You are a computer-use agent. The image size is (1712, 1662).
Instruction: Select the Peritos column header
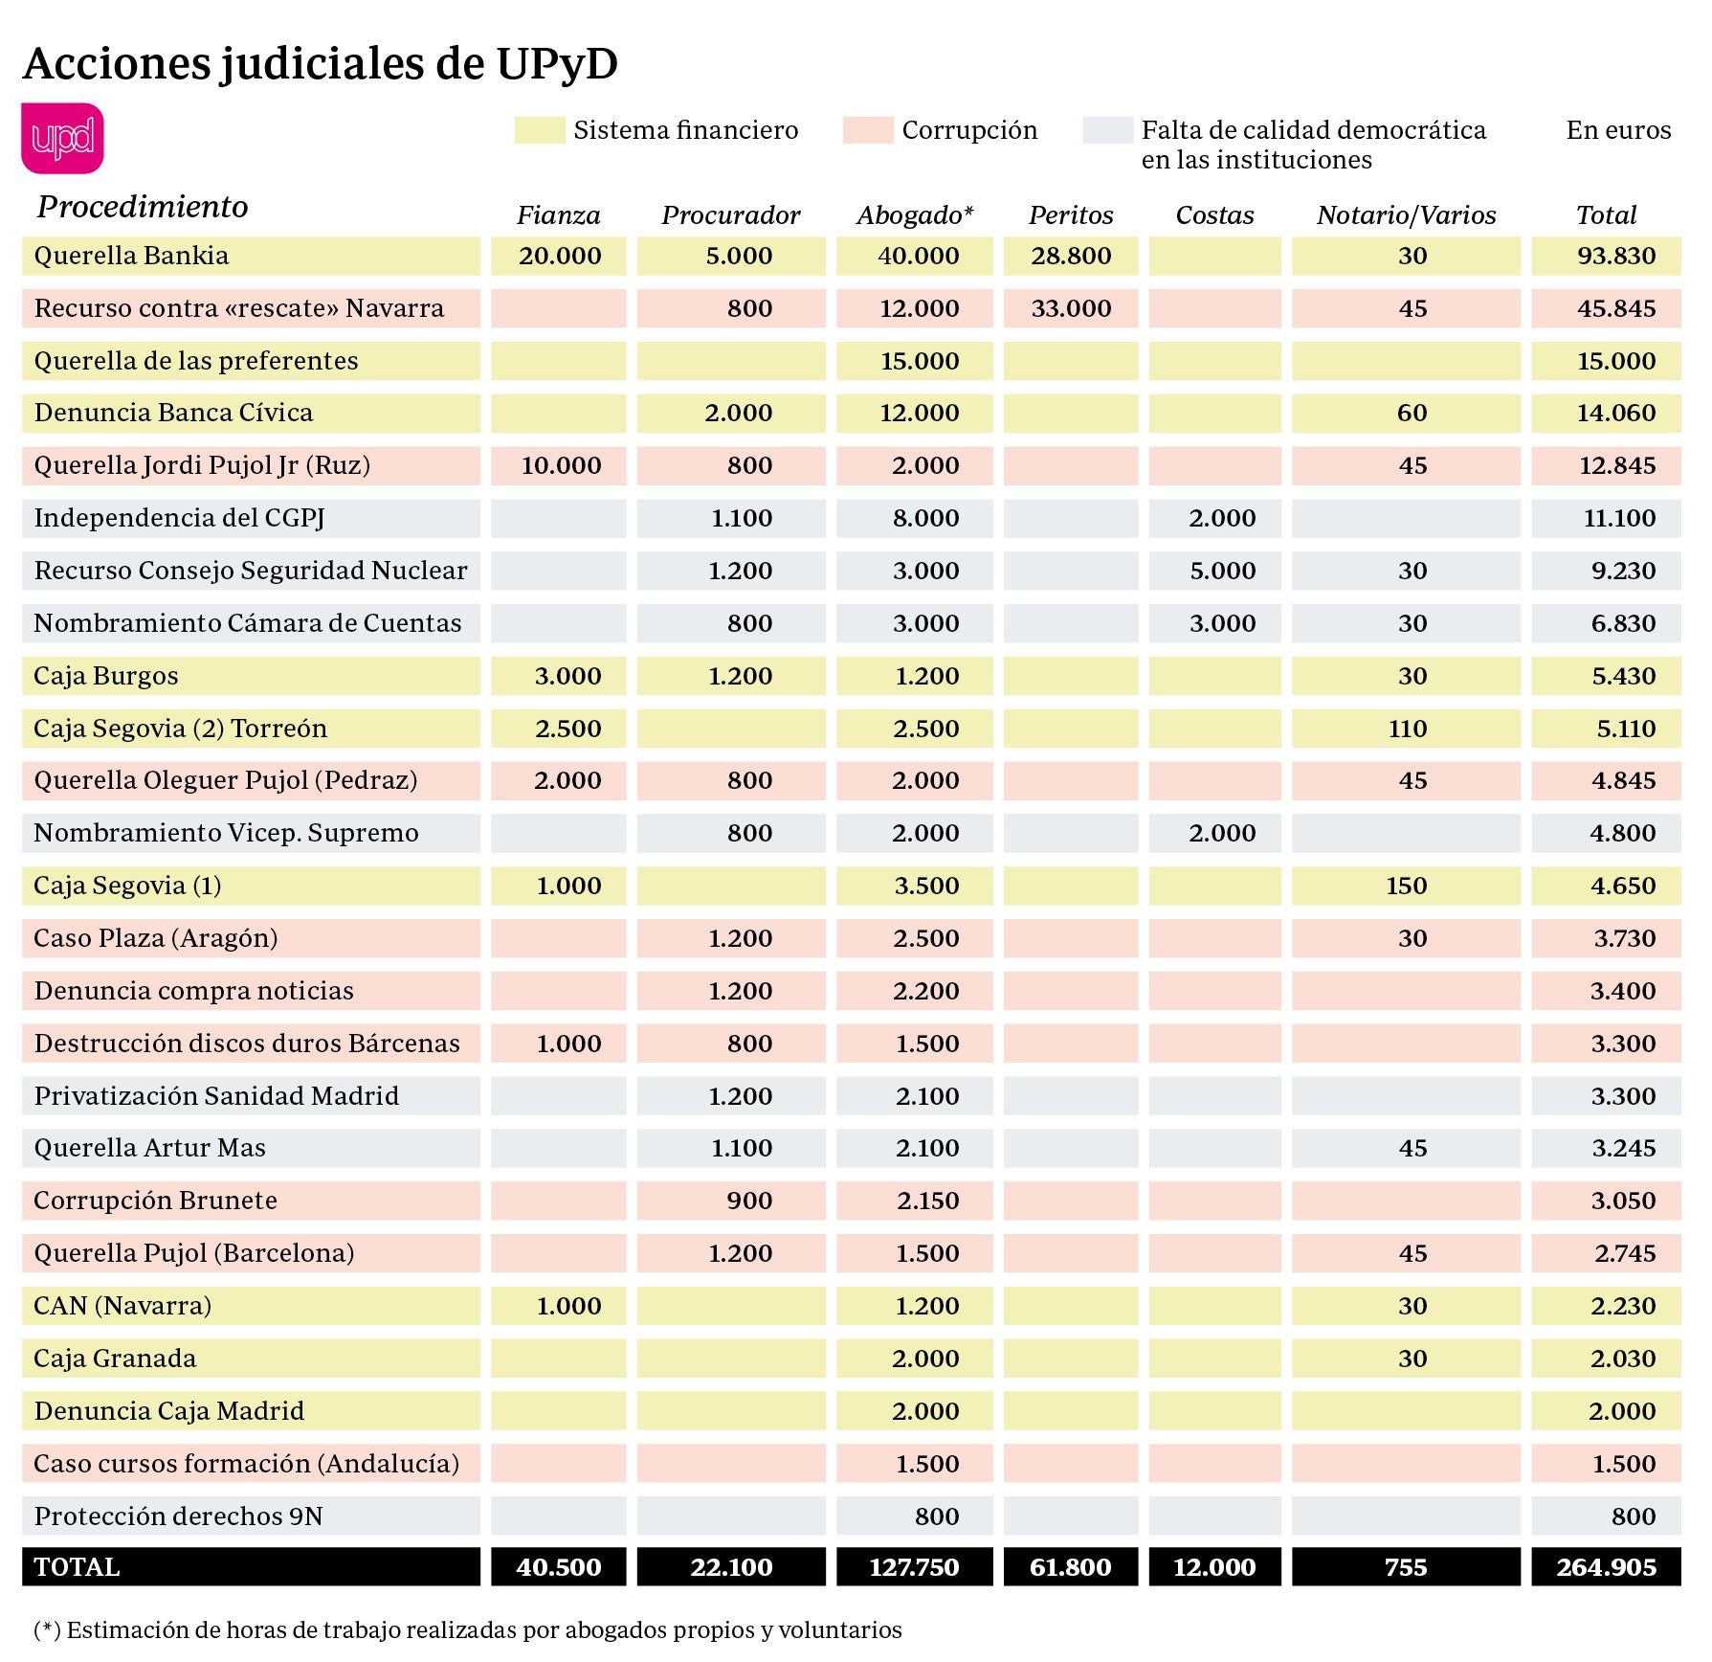tap(1071, 215)
